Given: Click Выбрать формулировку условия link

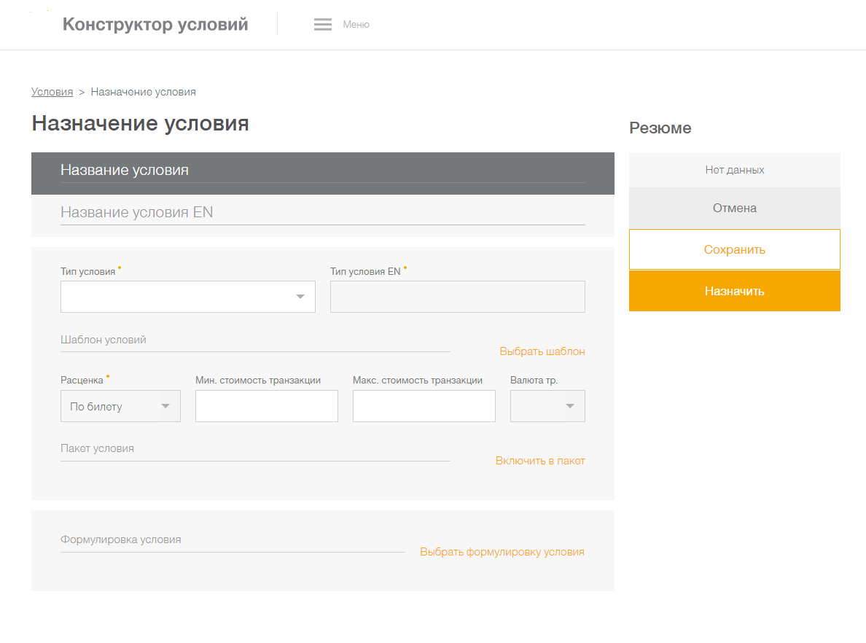Looking at the screenshot, I should pyautogui.click(x=502, y=552).
